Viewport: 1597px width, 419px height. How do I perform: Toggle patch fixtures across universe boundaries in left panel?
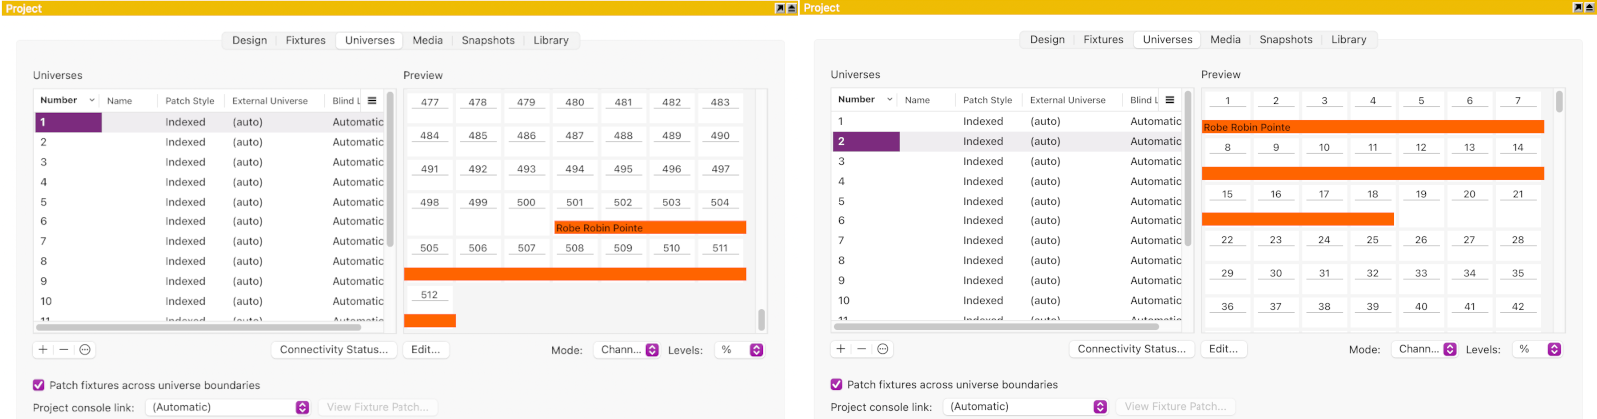(x=39, y=385)
